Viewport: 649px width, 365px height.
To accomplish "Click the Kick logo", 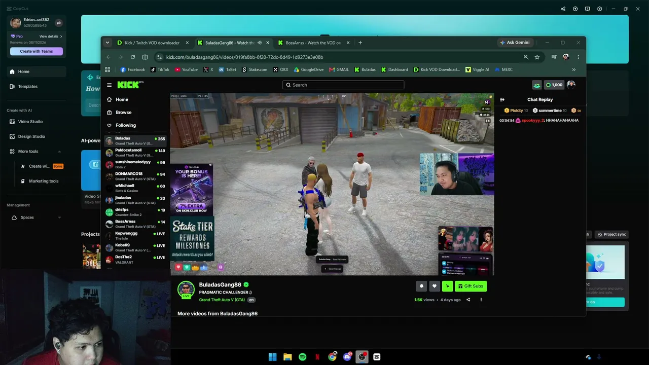I will [x=130, y=85].
